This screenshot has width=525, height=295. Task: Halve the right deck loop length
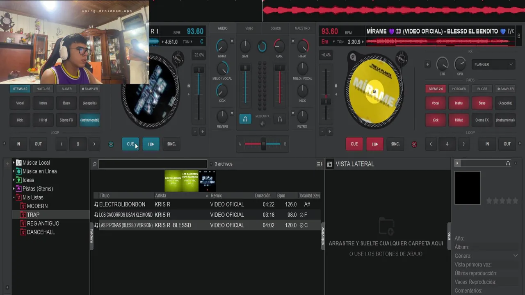tap(431, 144)
